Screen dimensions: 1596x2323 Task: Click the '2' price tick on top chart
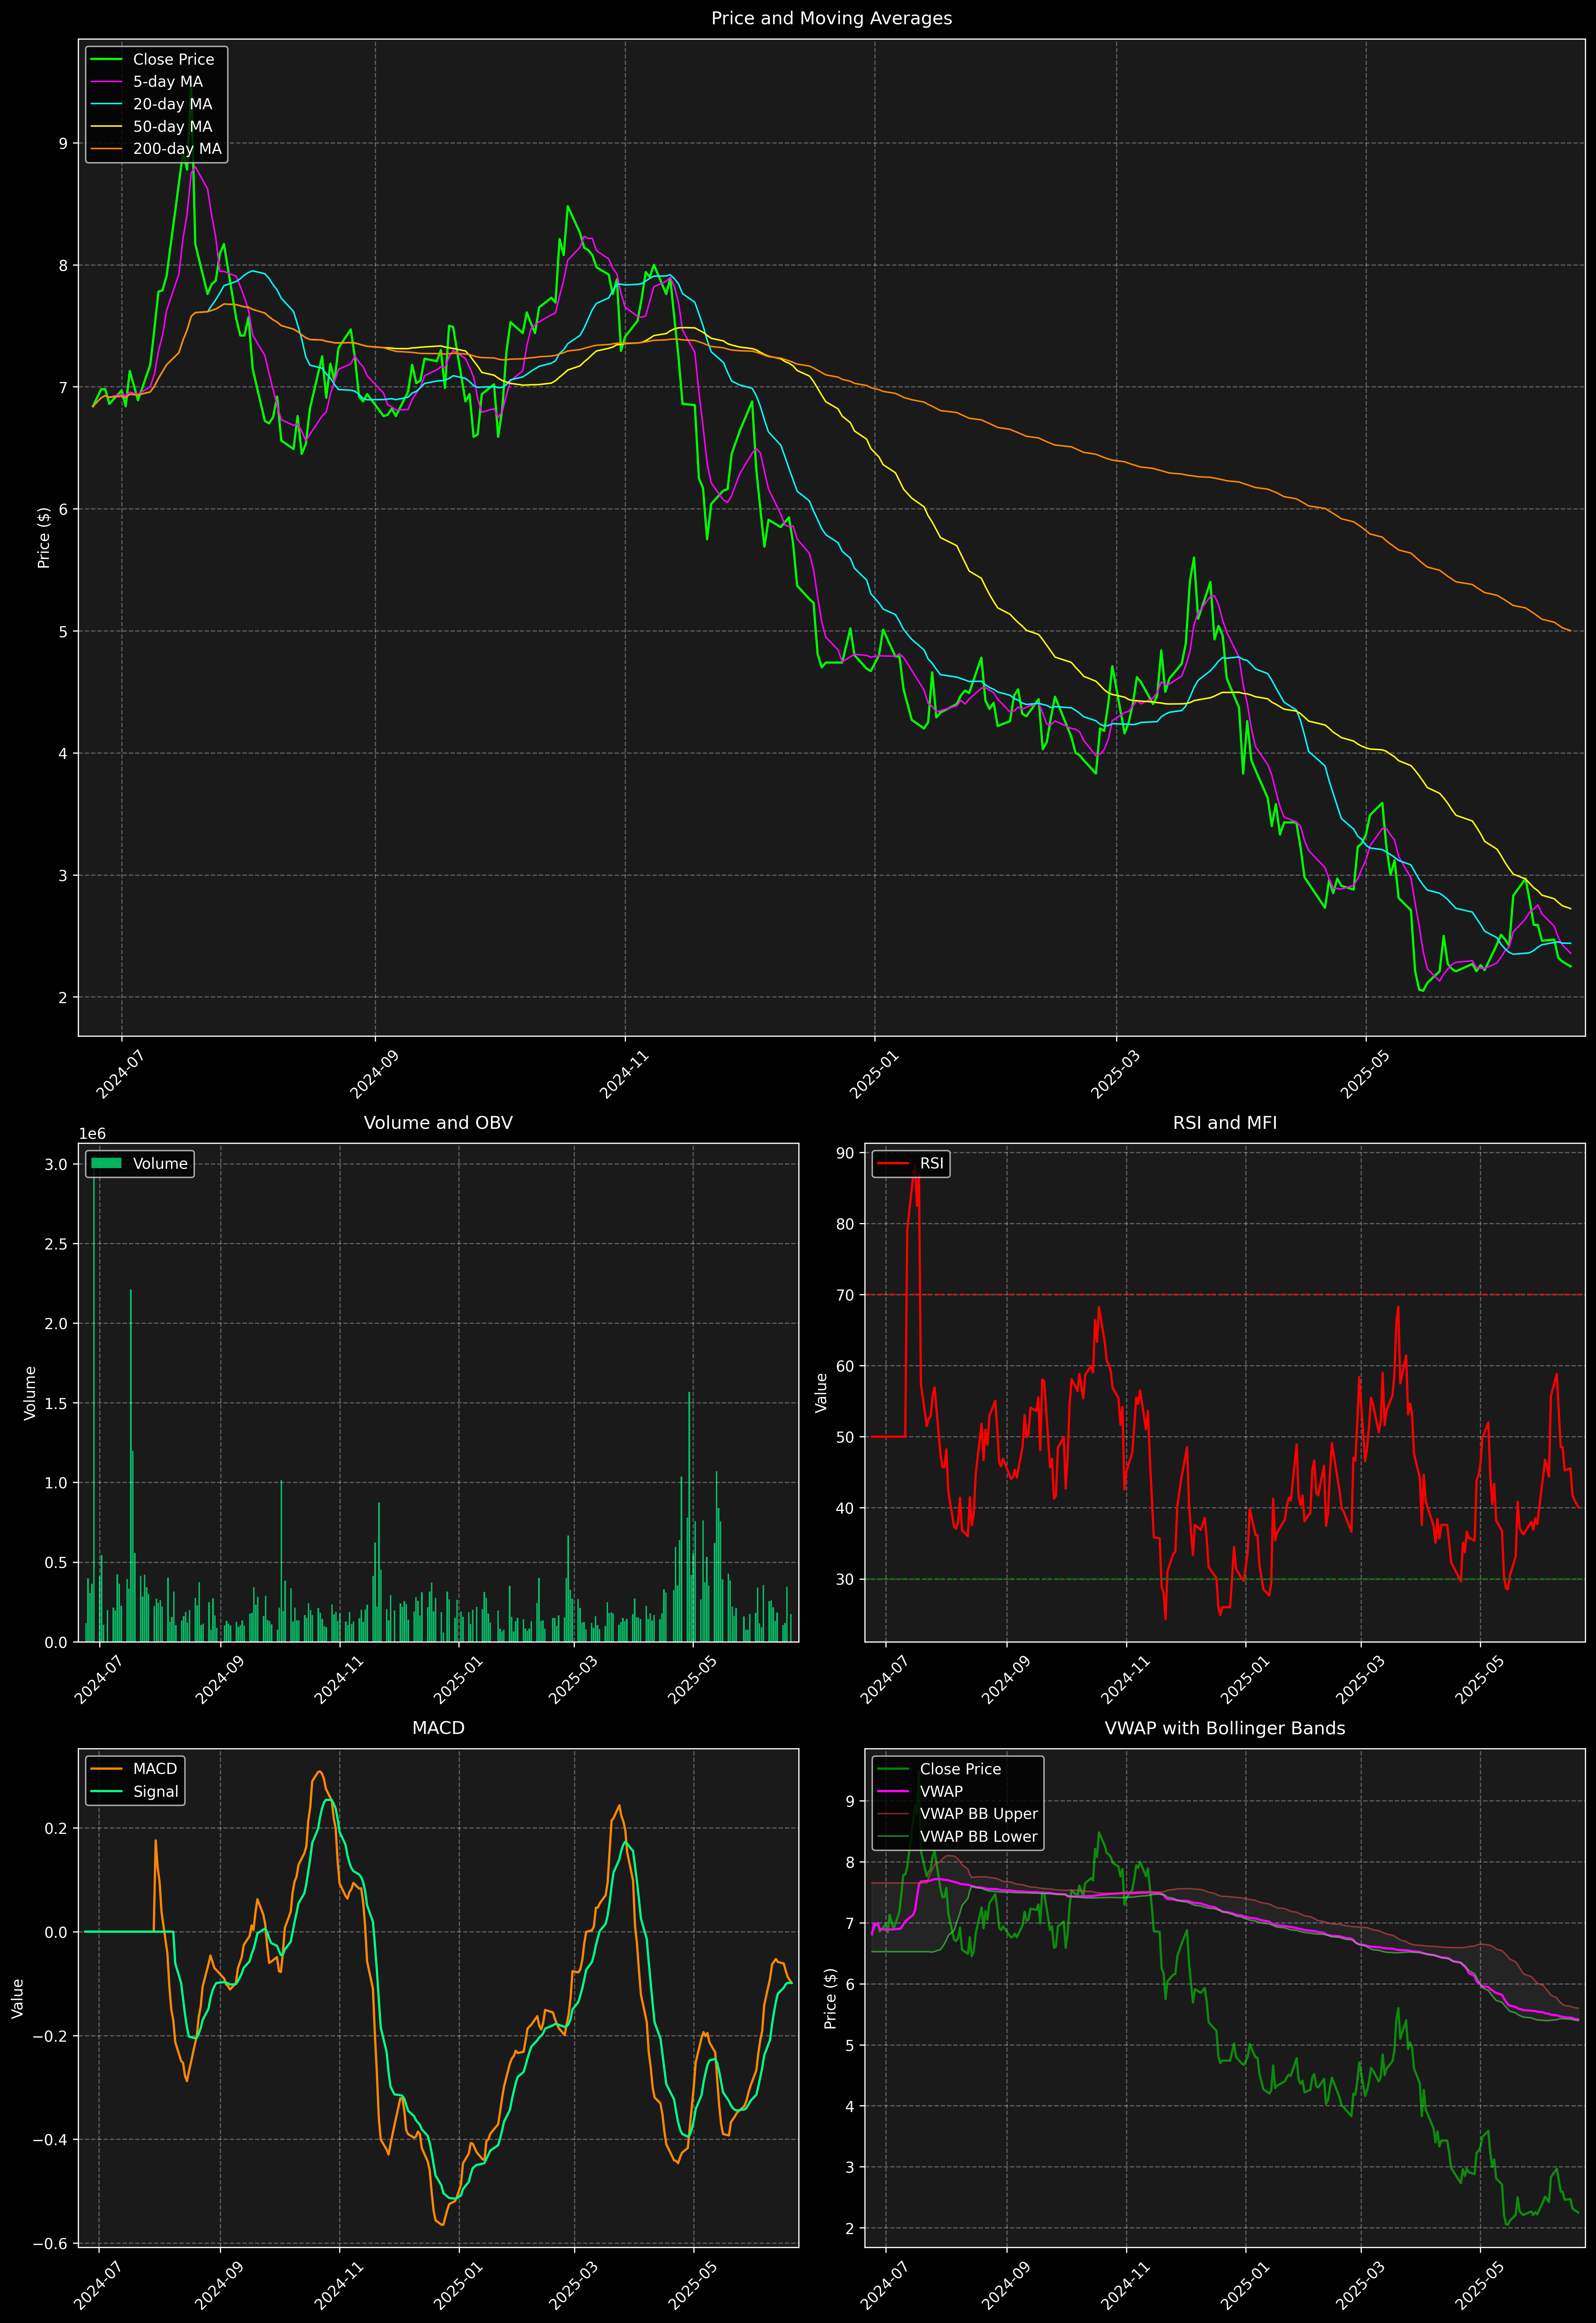point(63,997)
